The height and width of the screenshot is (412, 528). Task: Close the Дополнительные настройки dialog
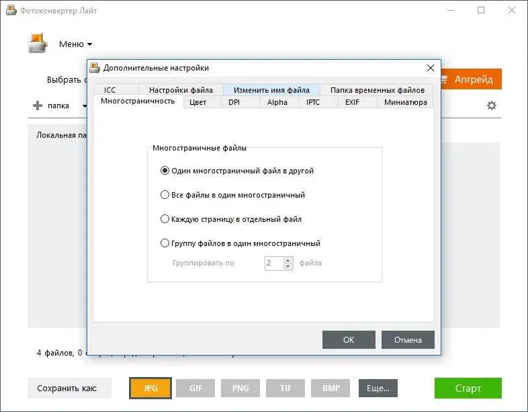[x=430, y=68]
